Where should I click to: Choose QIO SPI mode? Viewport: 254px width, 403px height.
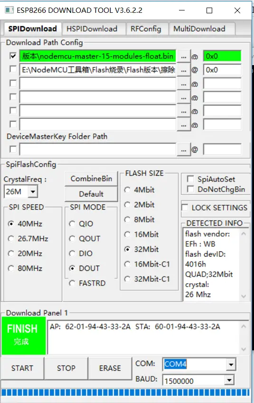coord(72,224)
